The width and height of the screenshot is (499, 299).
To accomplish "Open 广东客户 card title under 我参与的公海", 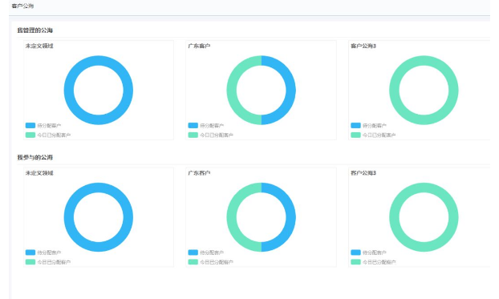I will coord(199,173).
